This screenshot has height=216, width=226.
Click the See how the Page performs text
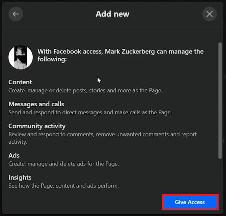(63, 186)
